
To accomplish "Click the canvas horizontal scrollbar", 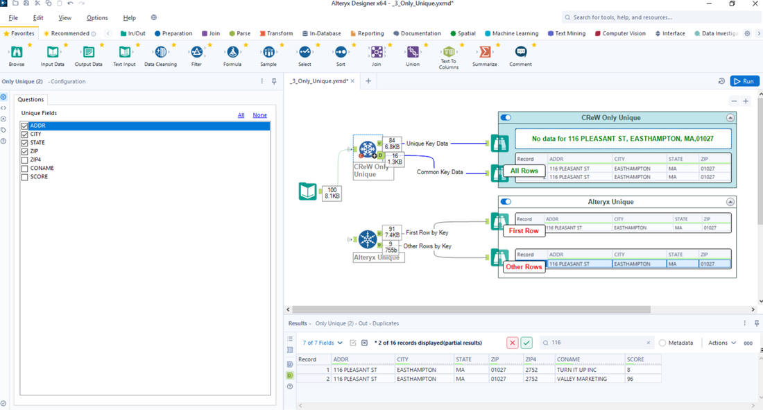I will point(471,309).
